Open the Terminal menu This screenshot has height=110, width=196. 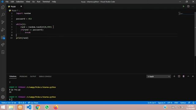click(x=46, y=2)
